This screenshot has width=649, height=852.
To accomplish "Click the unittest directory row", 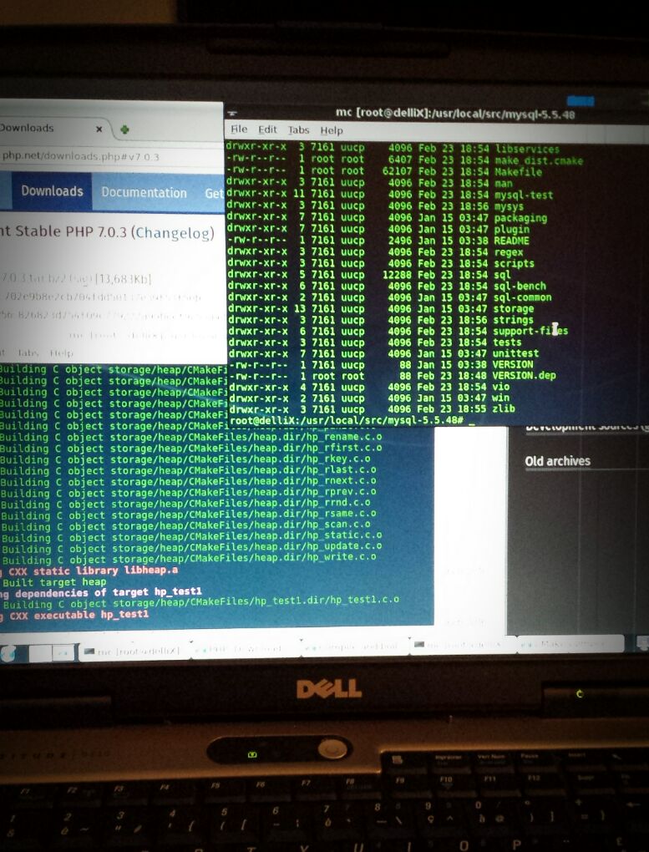I will (383, 353).
